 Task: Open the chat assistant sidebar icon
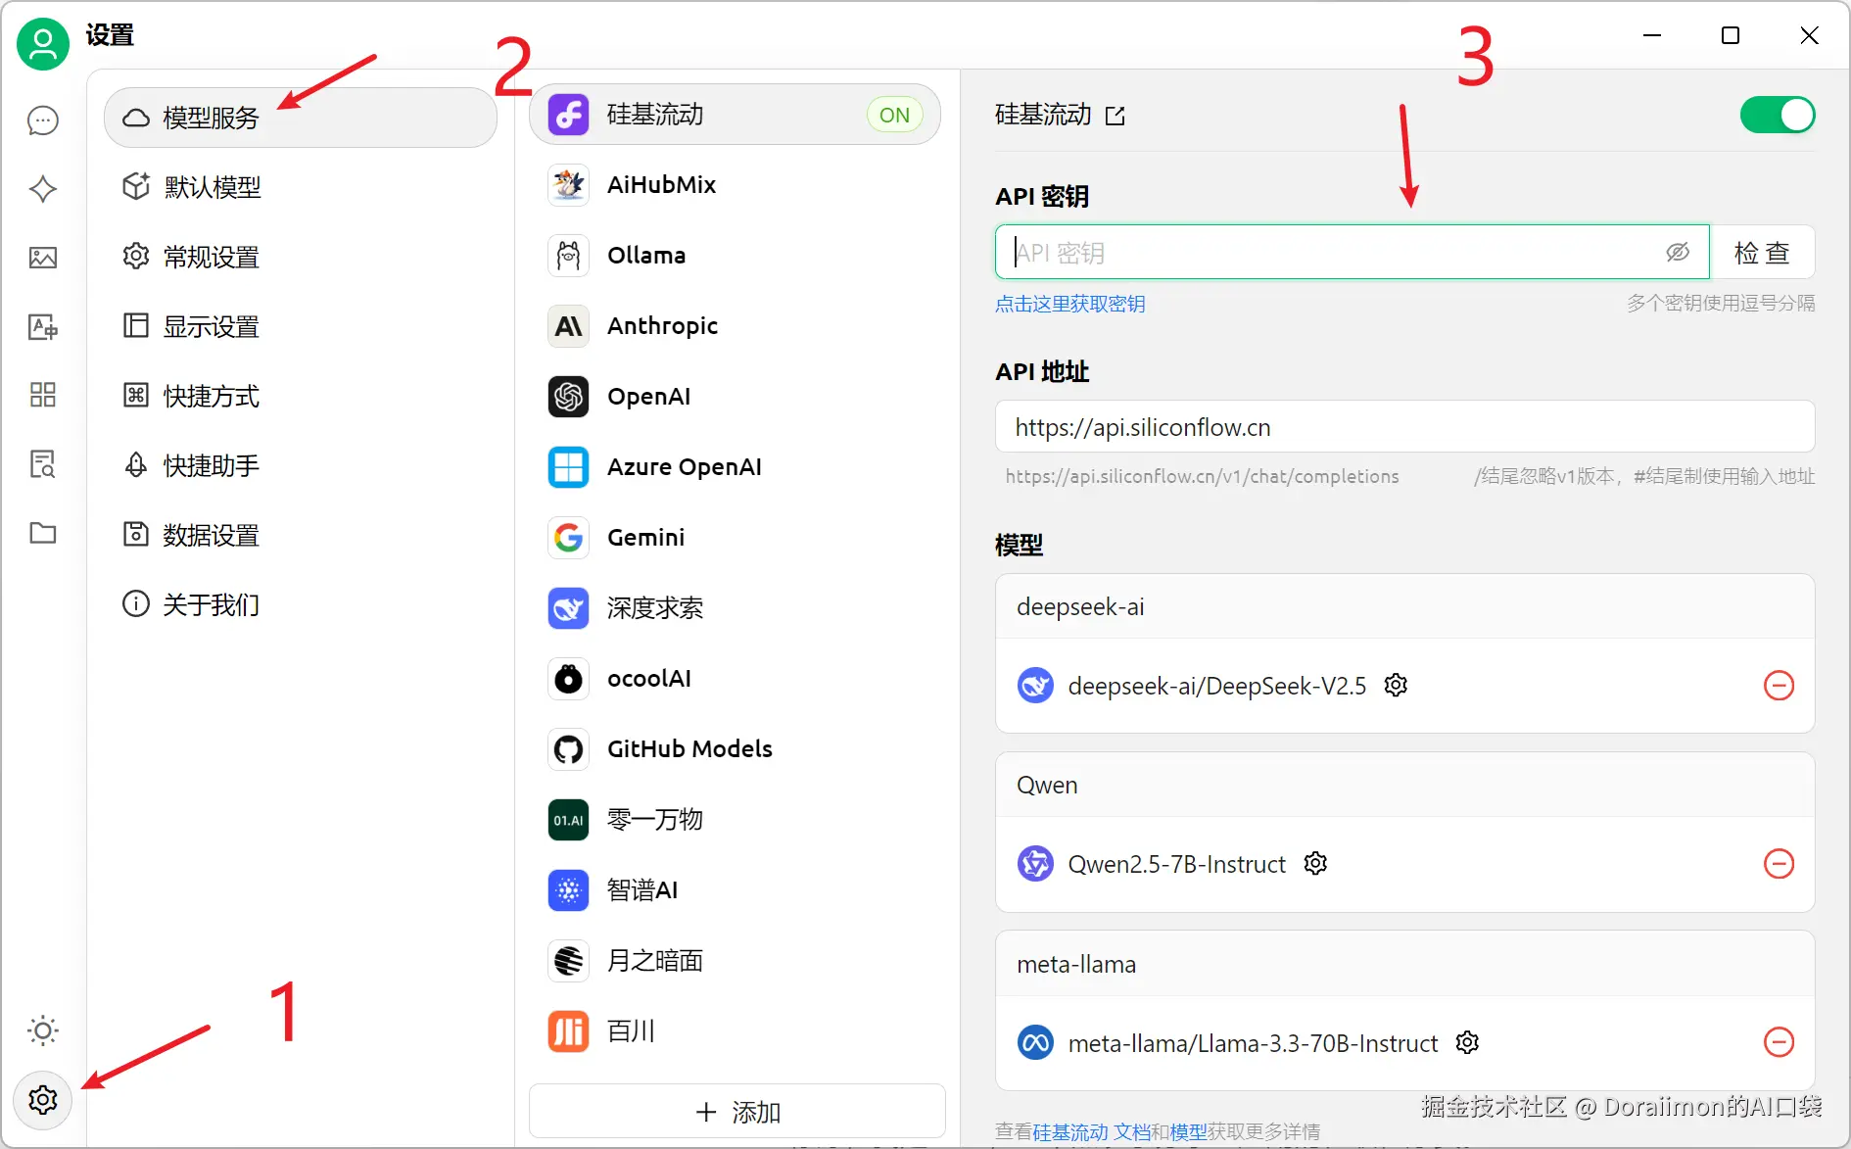coord(43,120)
